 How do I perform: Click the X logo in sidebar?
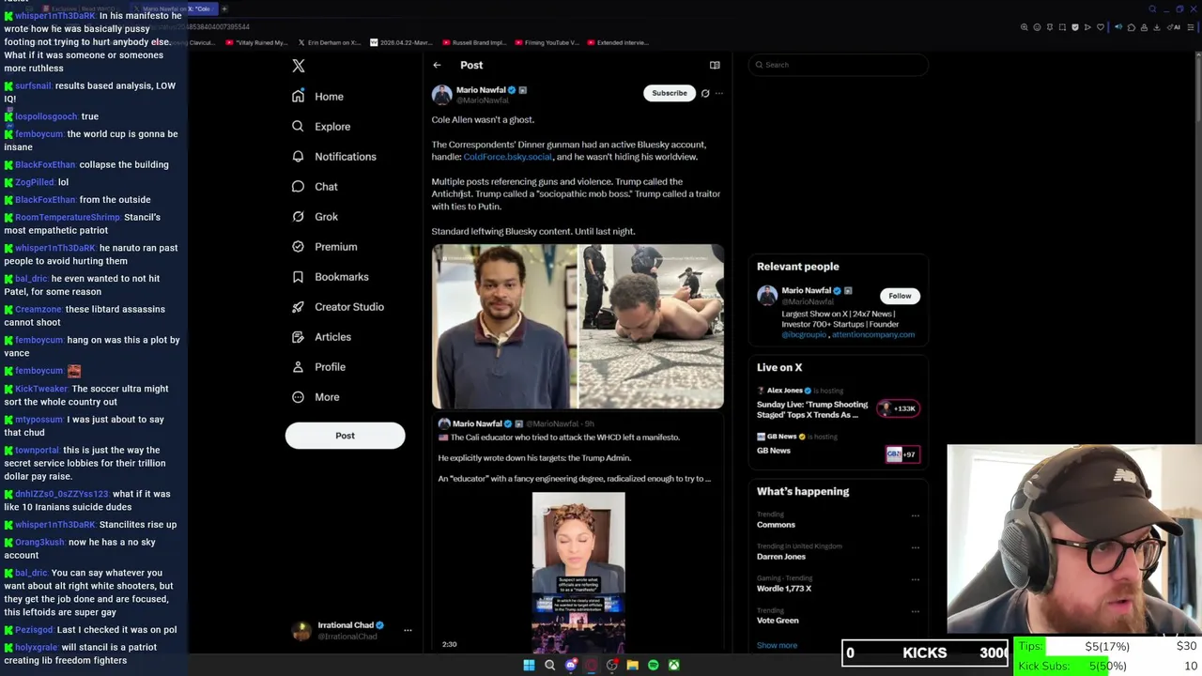299,66
